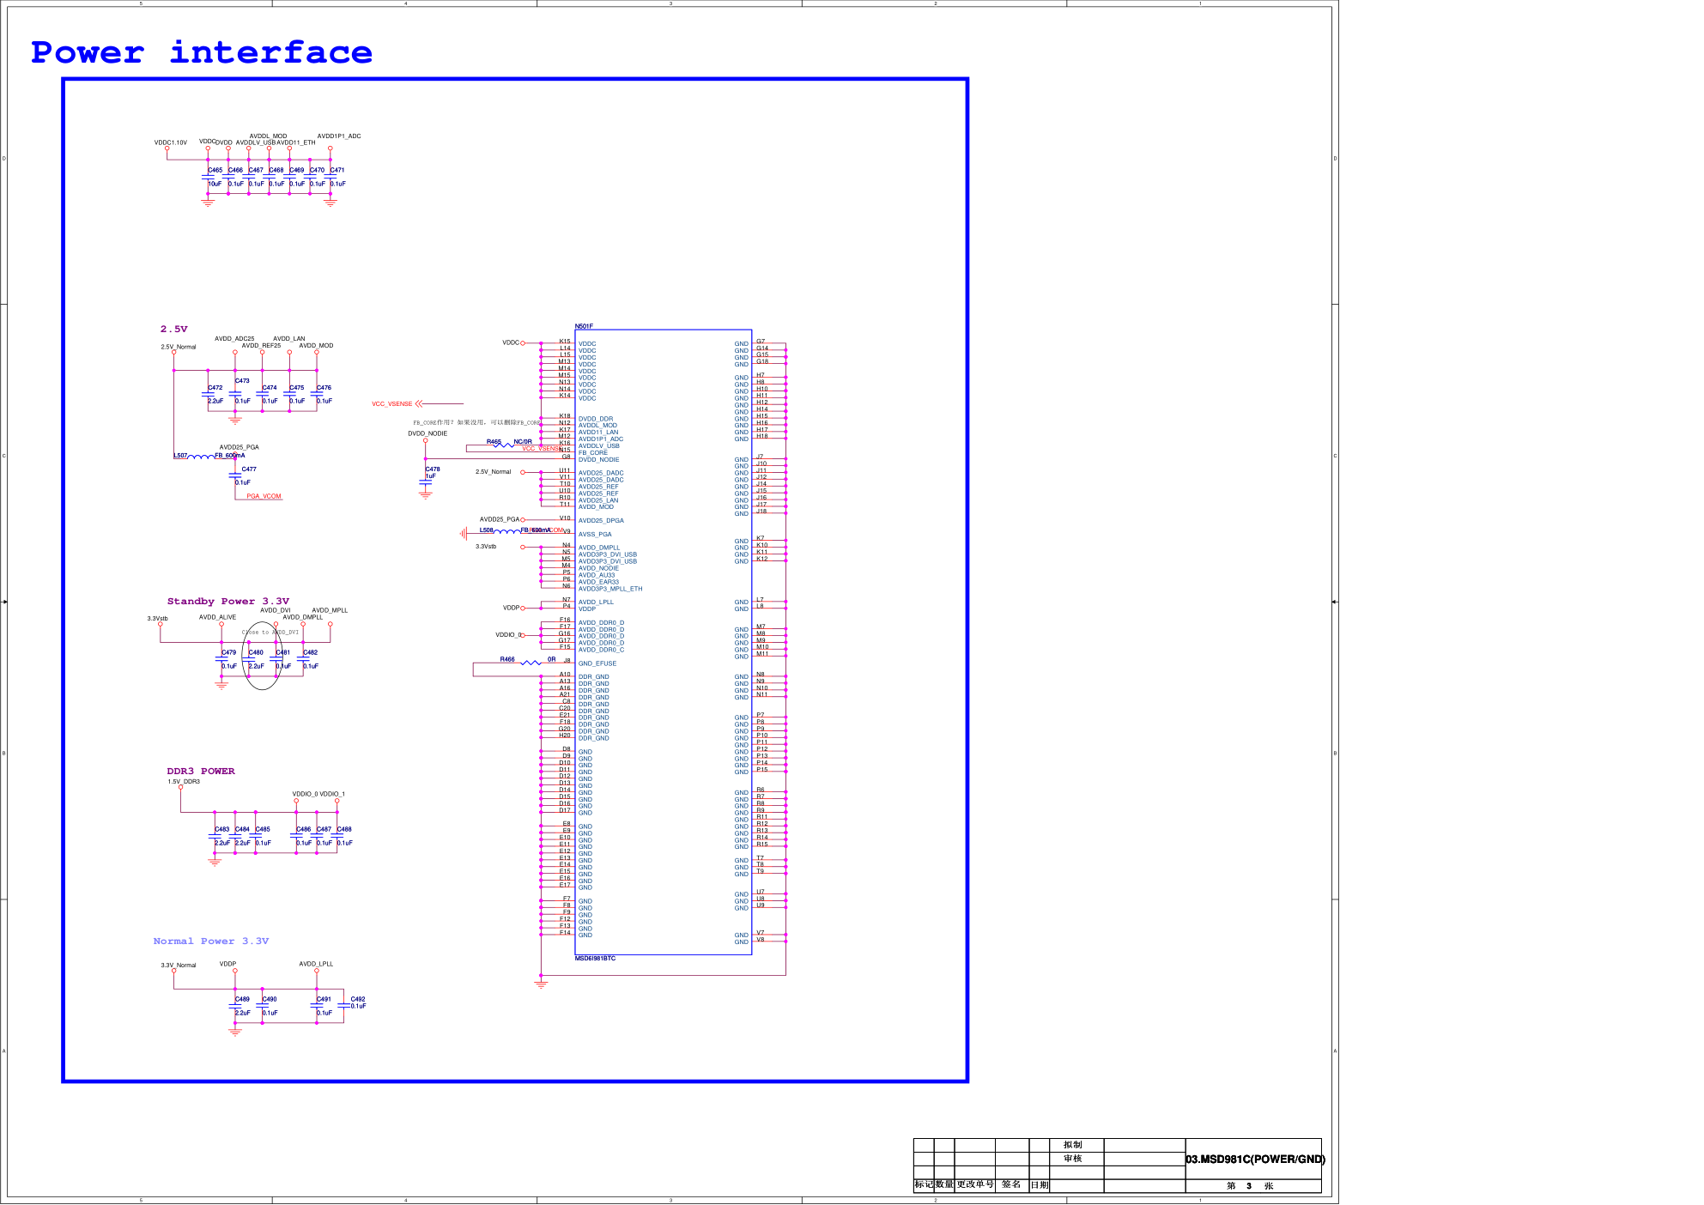Viewport: 1704px width, 1205px height.
Task: Select capacitor C480 inside the ellipse
Action: coord(250,659)
